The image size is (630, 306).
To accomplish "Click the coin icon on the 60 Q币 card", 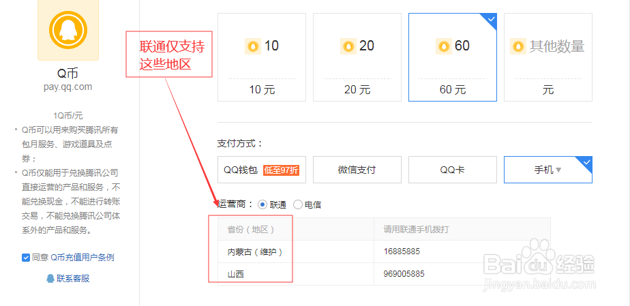I will point(444,46).
